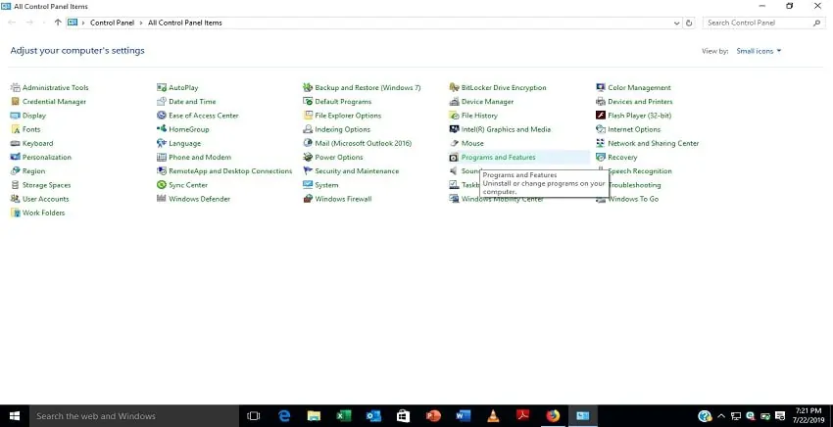
Task: Click the Search Control Panel field
Action: [764, 23]
